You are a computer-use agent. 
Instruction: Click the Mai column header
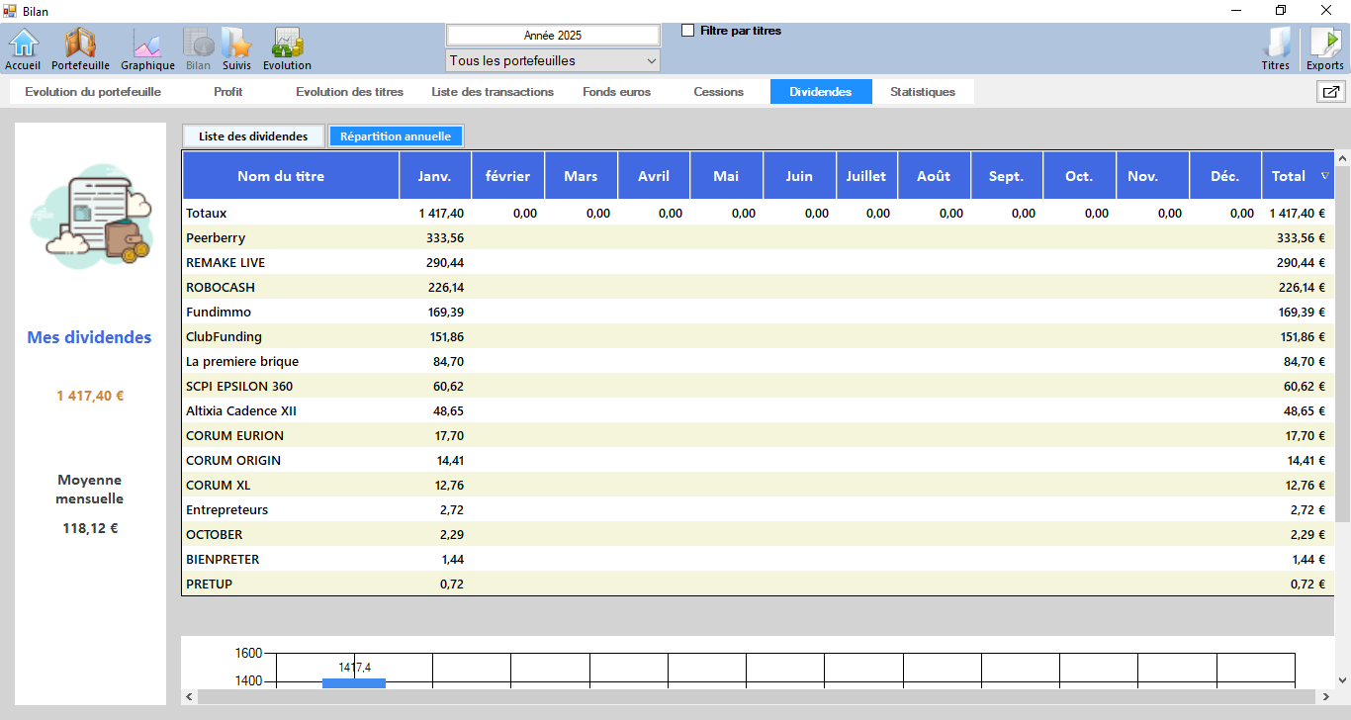click(x=727, y=176)
